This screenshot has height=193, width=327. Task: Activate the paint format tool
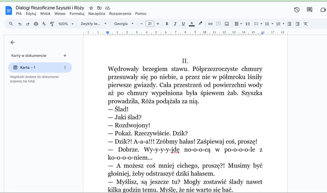point(52,24)
